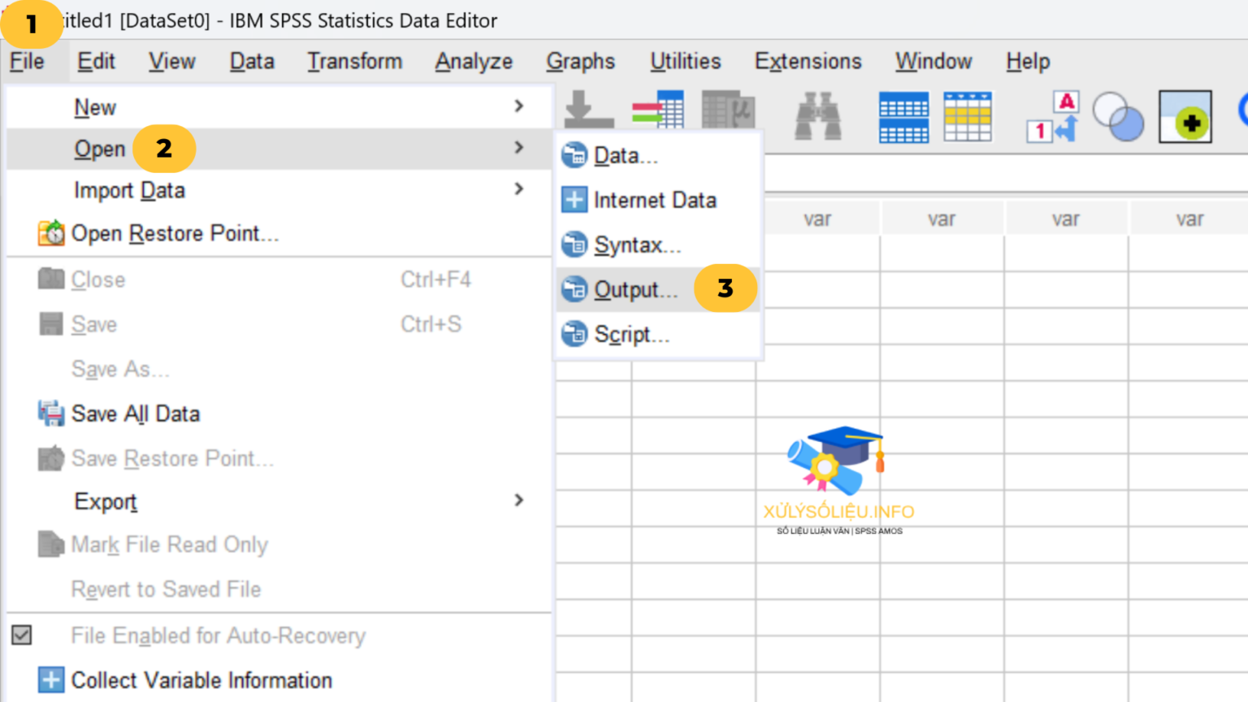Toggle the Value Labels toolbar icon
Screen dimensions: 1248x702
[1053, 117]
